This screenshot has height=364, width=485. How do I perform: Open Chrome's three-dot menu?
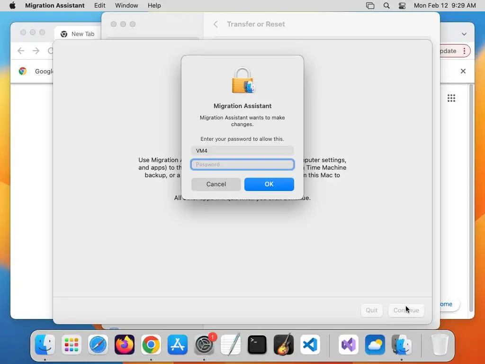464,51
